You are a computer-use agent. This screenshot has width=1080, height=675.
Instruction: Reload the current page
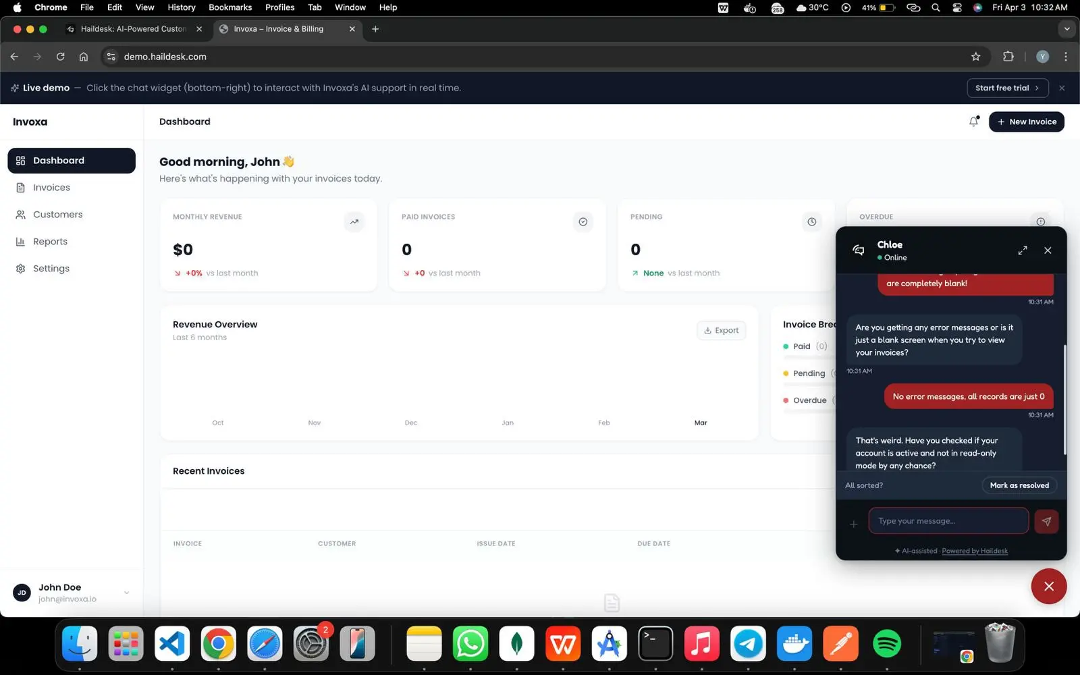[x=60, y=57]
